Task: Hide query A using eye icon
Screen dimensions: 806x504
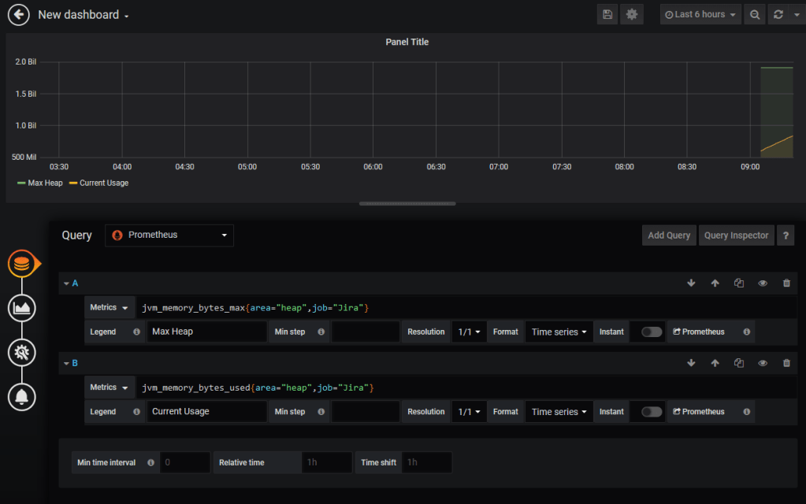Action: tap(763, 283)
